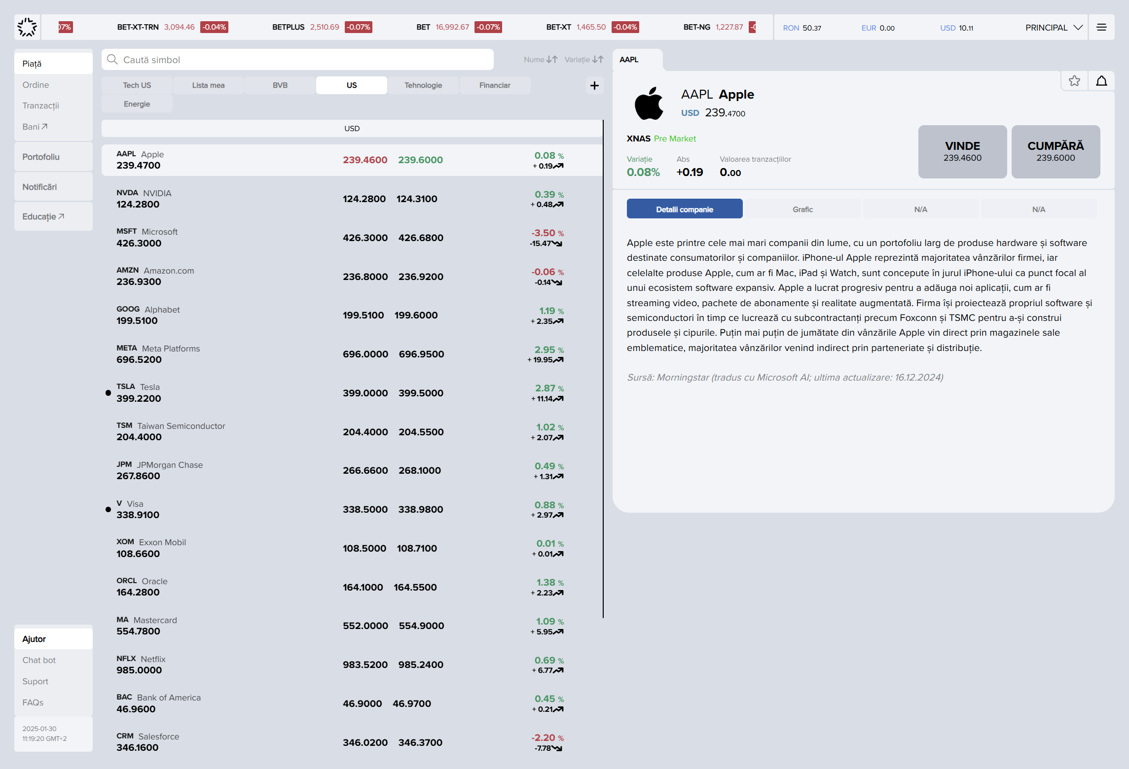Click the AAPL Apple list row
The height and width of the screenshot is (769, 1129).
point(352,160)
